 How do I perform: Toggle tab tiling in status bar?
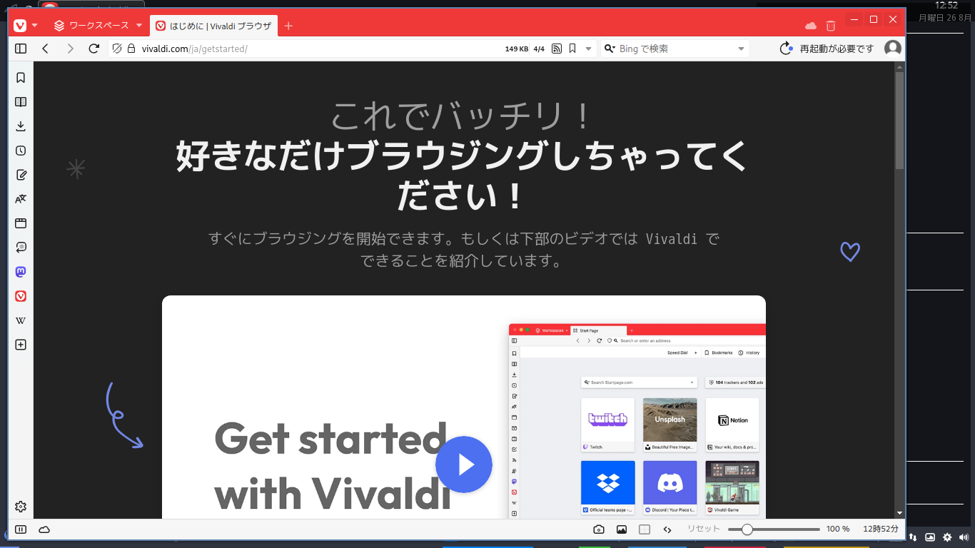point(645,529)
